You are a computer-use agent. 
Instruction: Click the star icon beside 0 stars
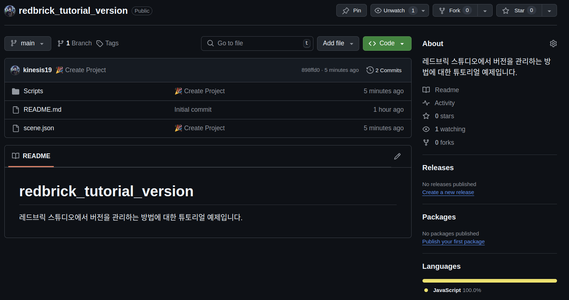(x=426, y=116)
